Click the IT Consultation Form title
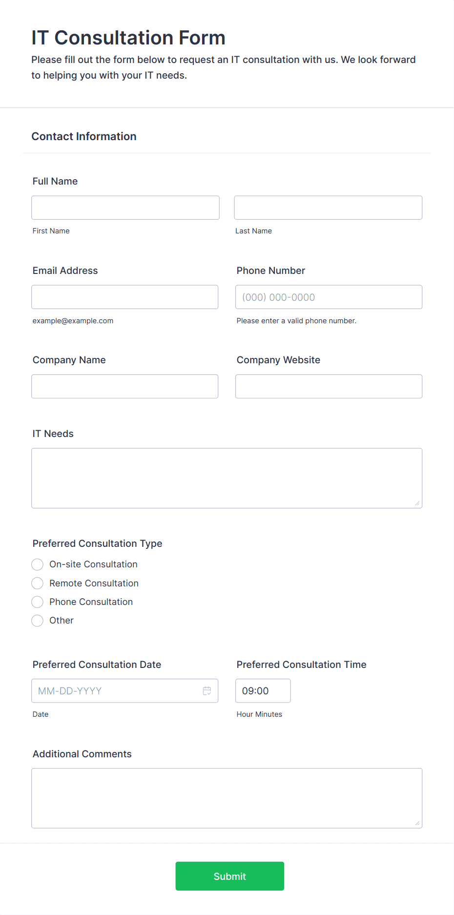The width and height of the screenshot is (454, 915). pos(128,37)
